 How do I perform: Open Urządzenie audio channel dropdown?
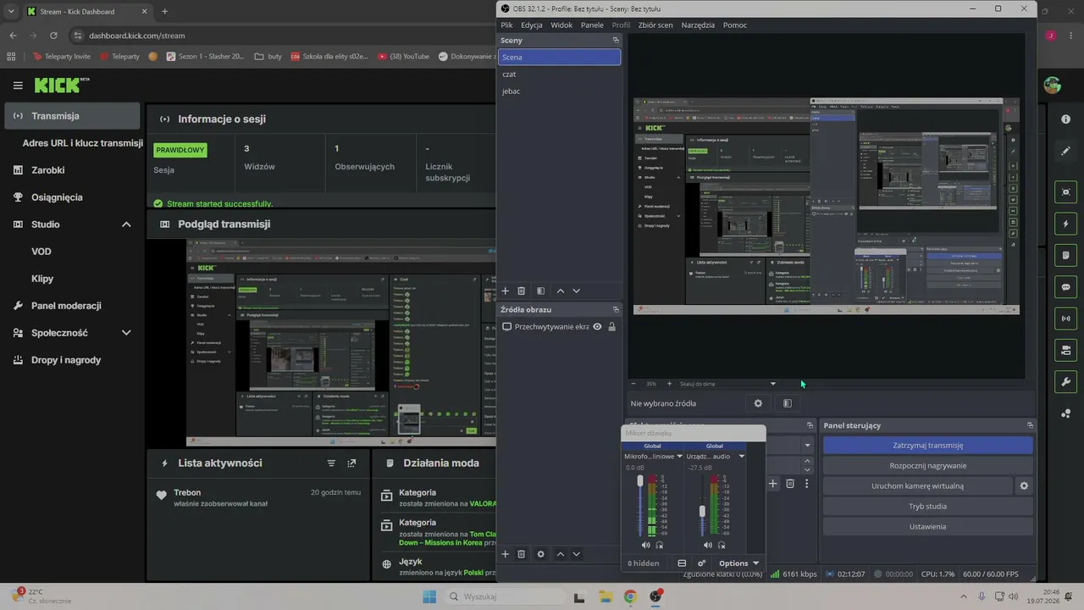tap(741, 457)
